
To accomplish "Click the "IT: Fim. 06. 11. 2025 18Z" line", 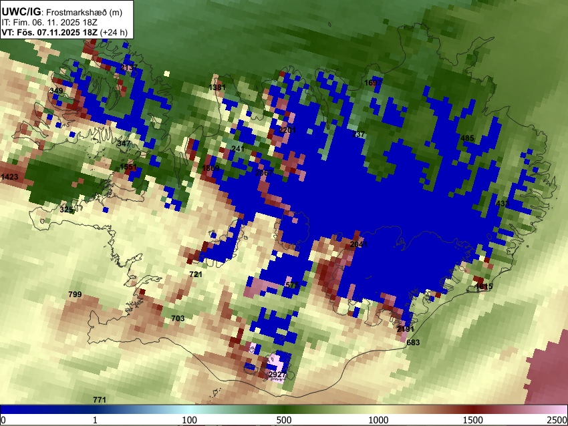I will tap(49, 23).
